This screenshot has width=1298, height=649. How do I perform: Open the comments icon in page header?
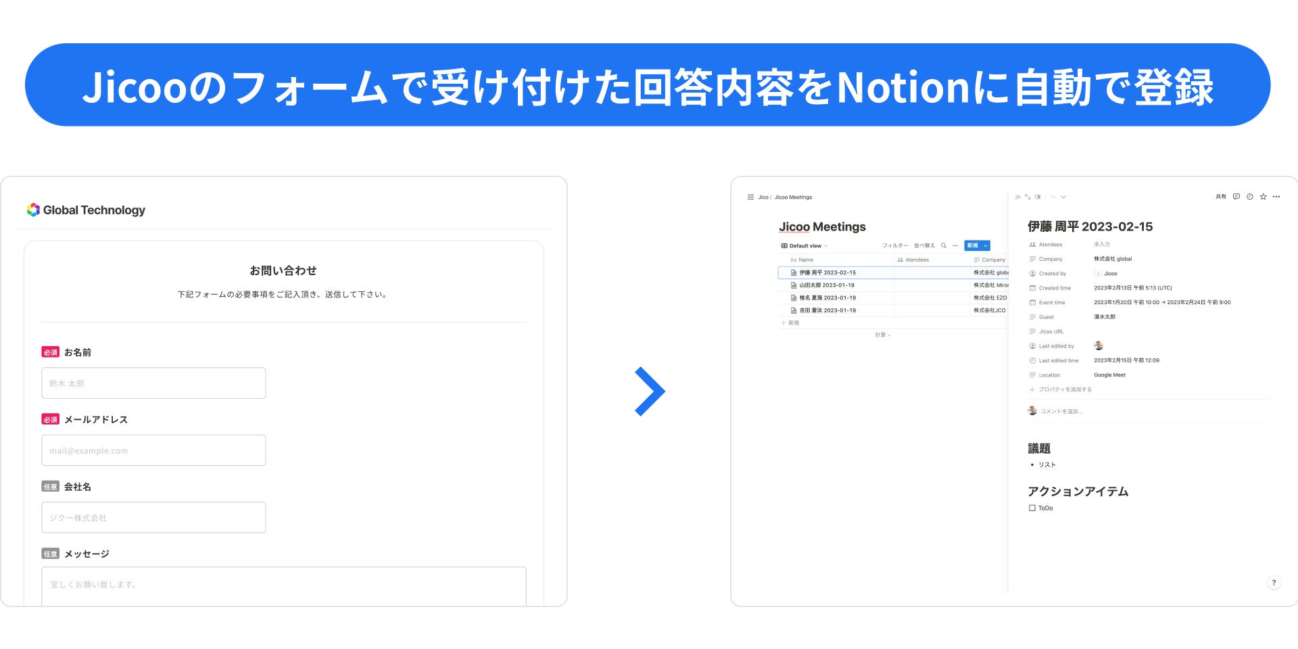[1236, 197]
